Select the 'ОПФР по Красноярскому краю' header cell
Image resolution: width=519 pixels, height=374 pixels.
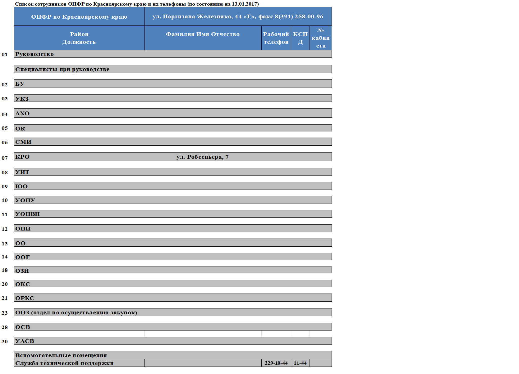[x=79, y=17]
